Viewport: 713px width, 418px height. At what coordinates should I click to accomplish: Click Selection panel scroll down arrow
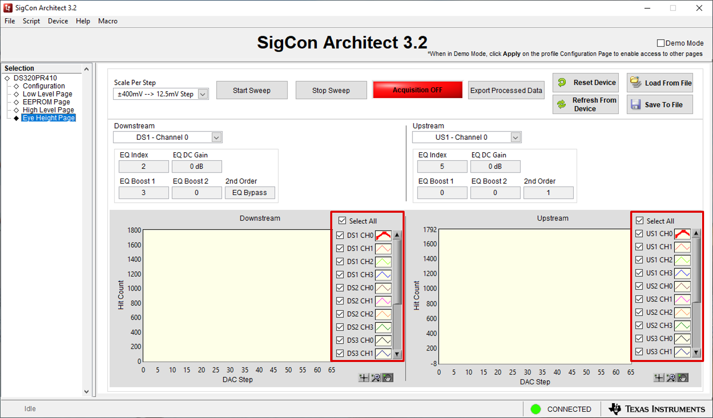tap(86, 391)
